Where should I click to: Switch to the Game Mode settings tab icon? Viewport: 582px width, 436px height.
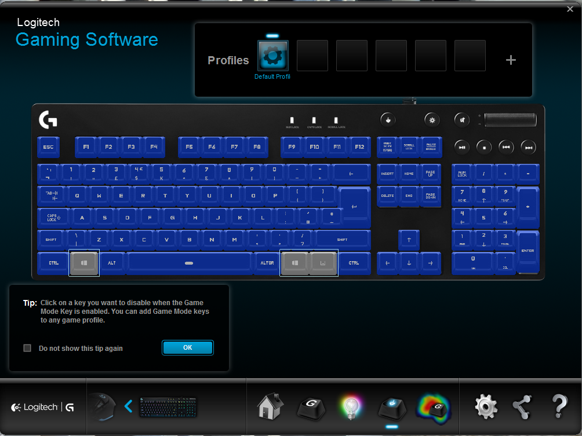(x=392, y=408)
